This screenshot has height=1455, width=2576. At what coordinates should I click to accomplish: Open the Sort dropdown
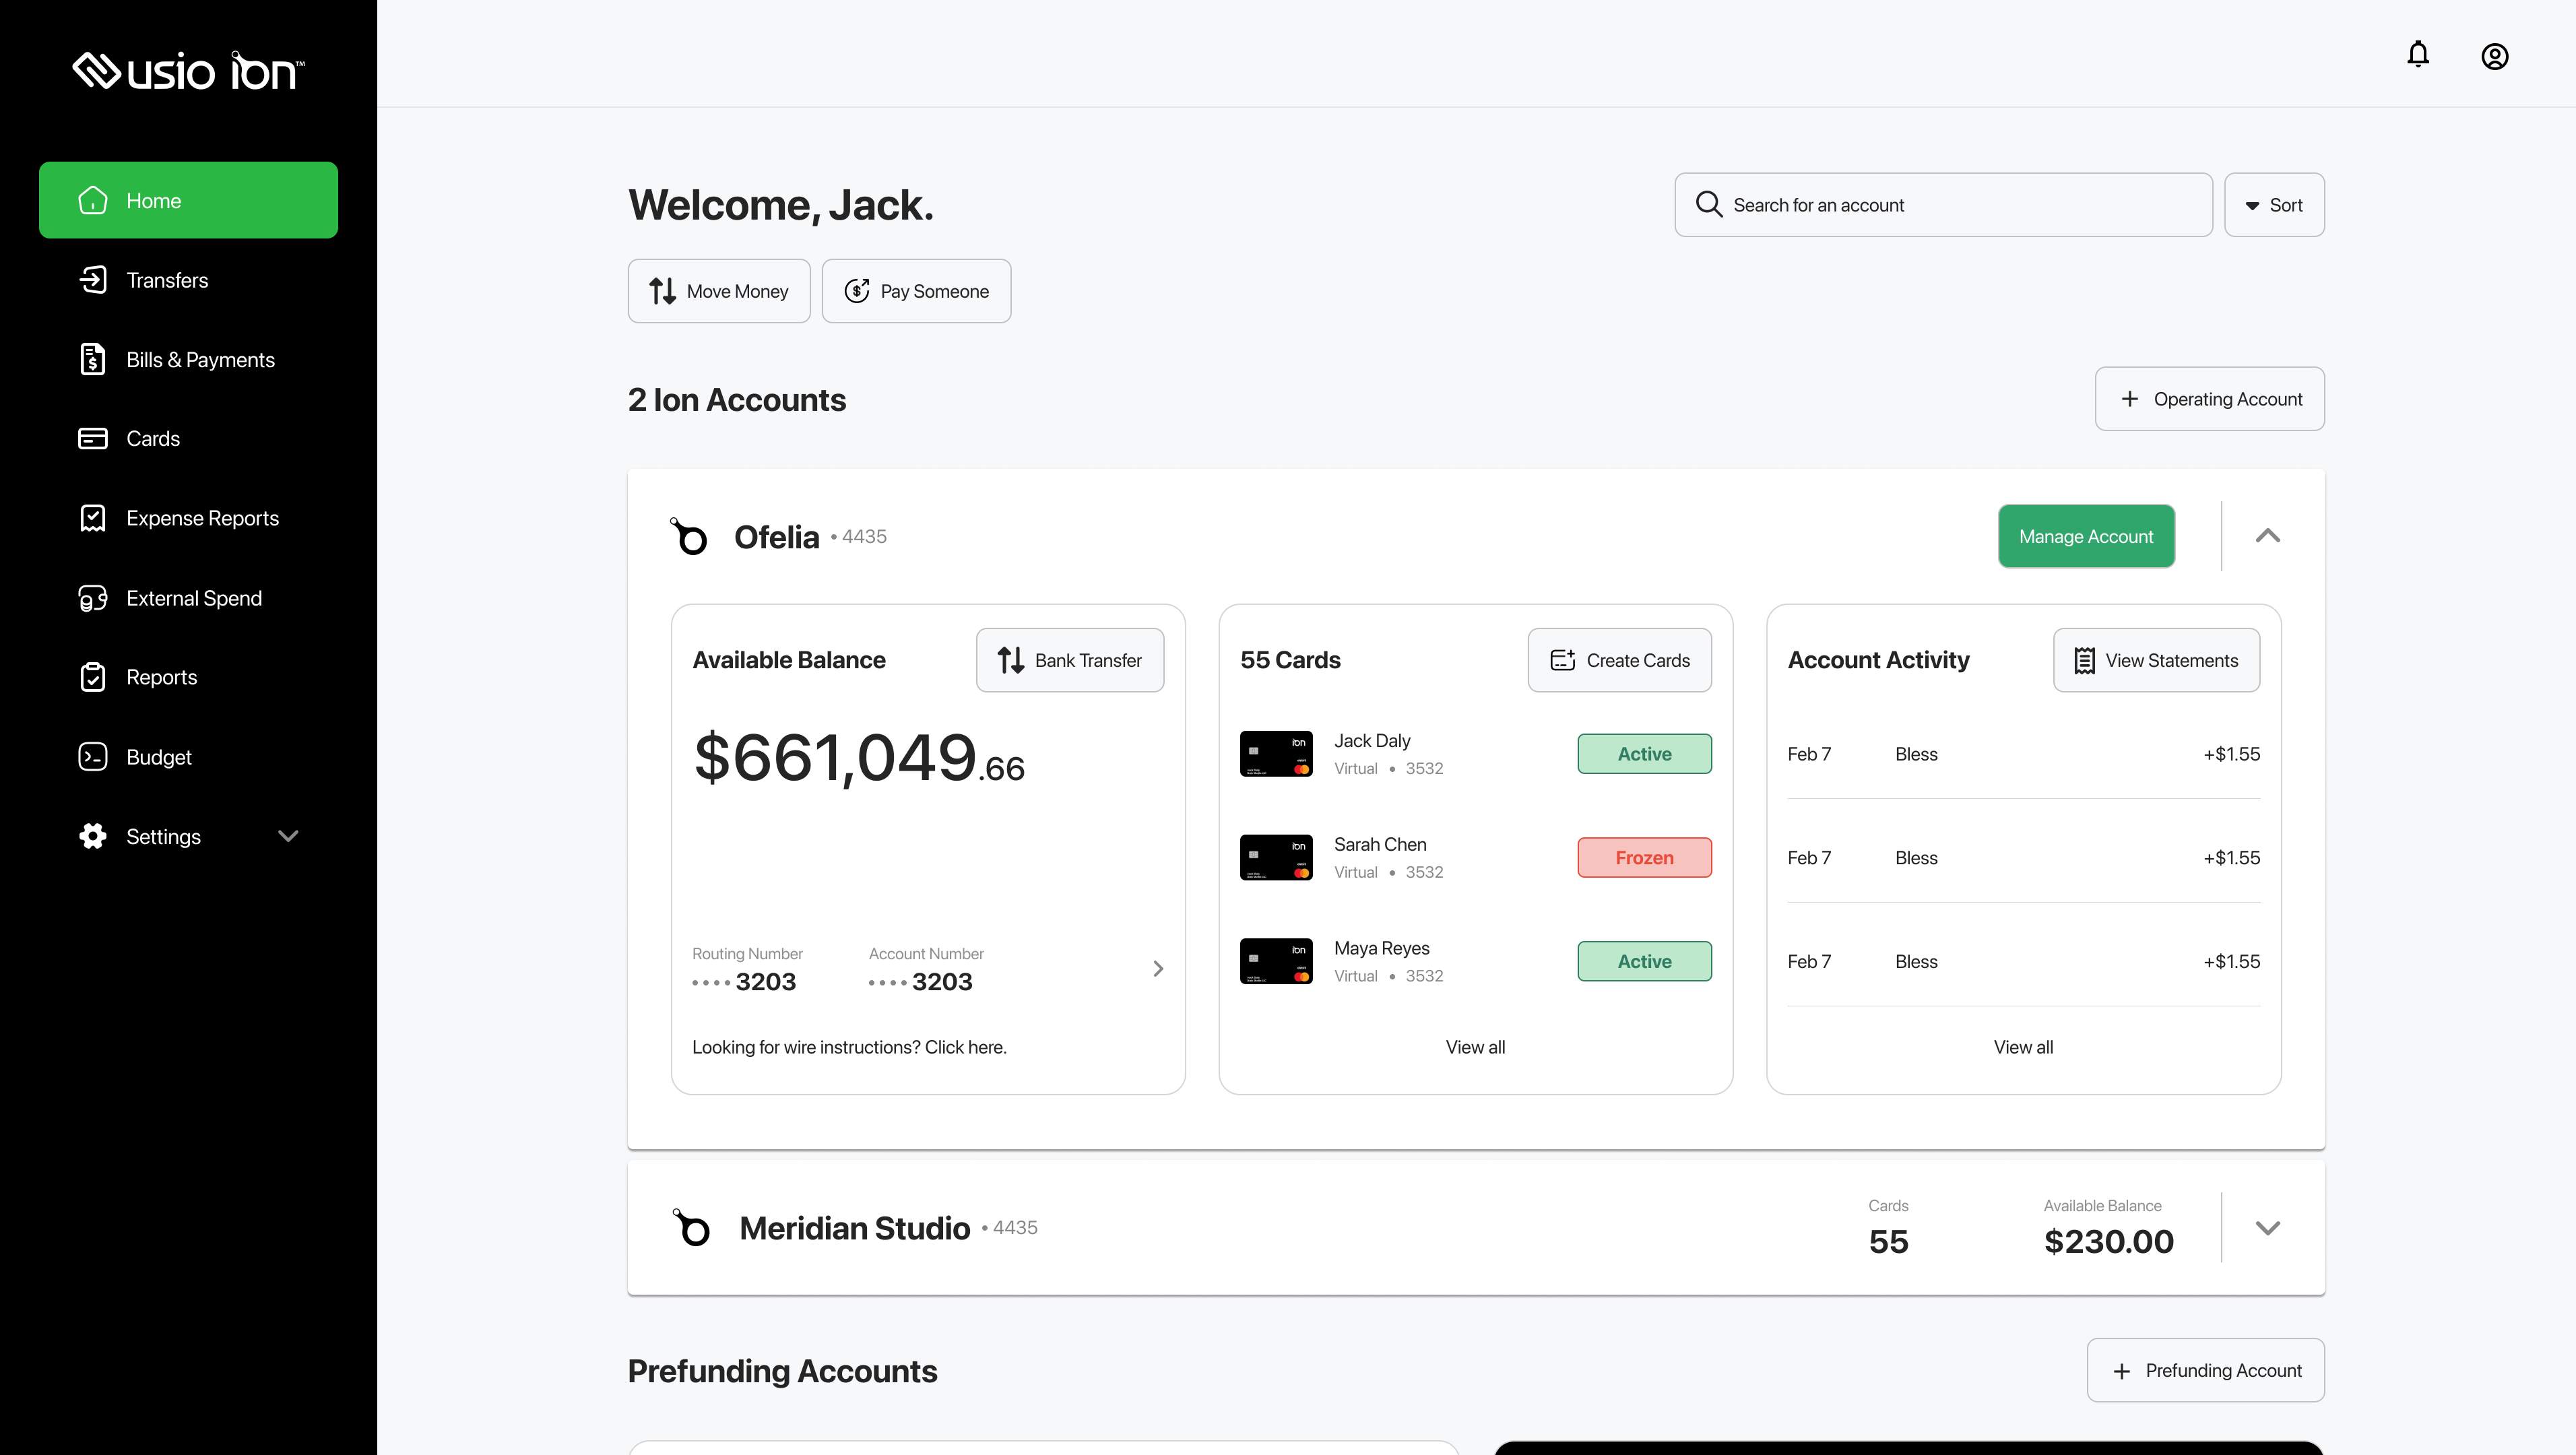coord(2274,205)
